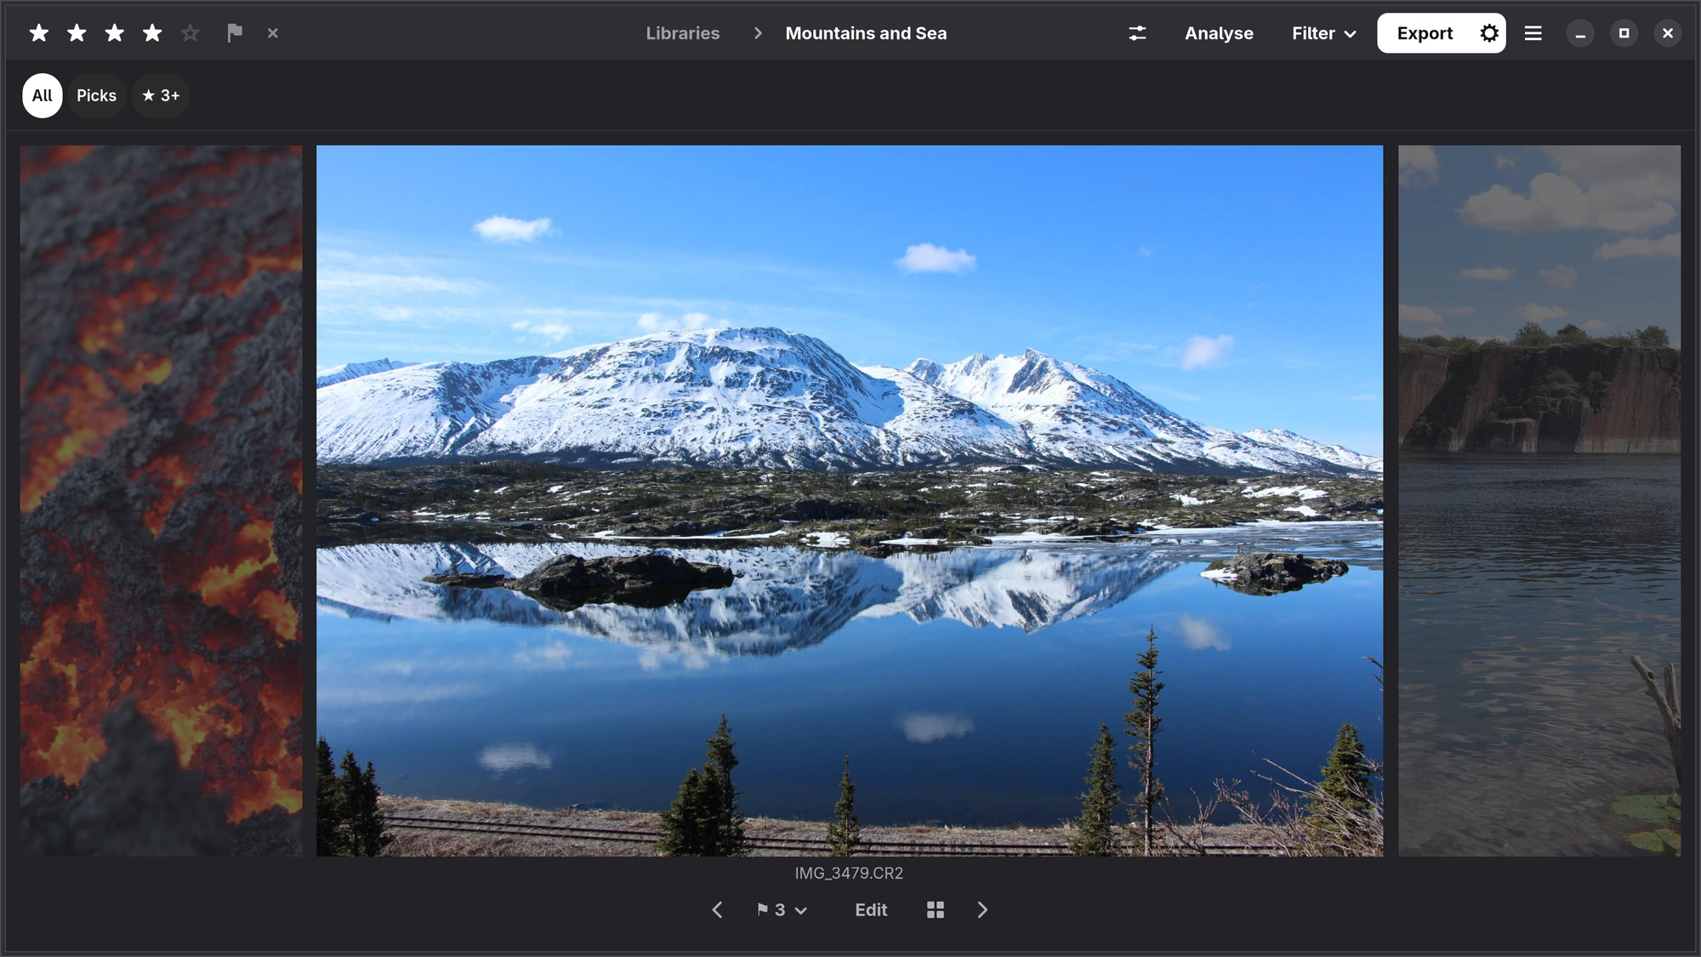Select the 3+ stars filter tab
This screenshot has width=1701, height=957.
pos(161,95)
